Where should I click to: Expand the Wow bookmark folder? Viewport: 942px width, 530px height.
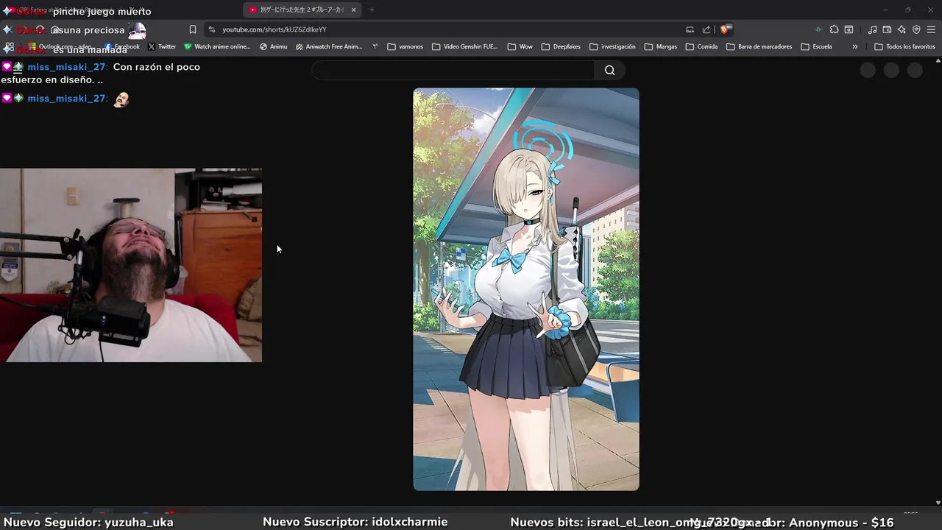[520, 46]
